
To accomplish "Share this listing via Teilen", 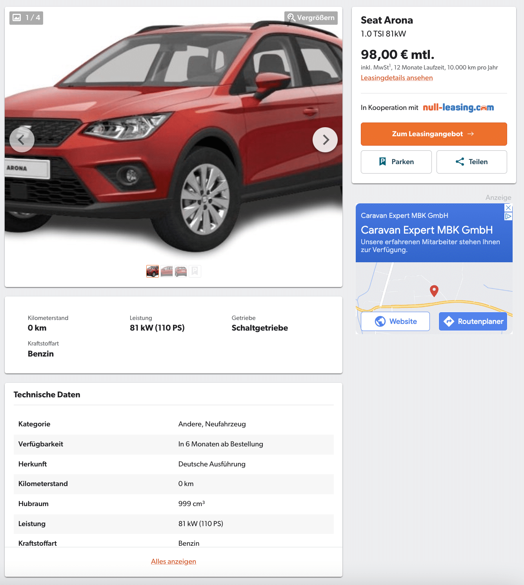I will [x=471, y=162].
